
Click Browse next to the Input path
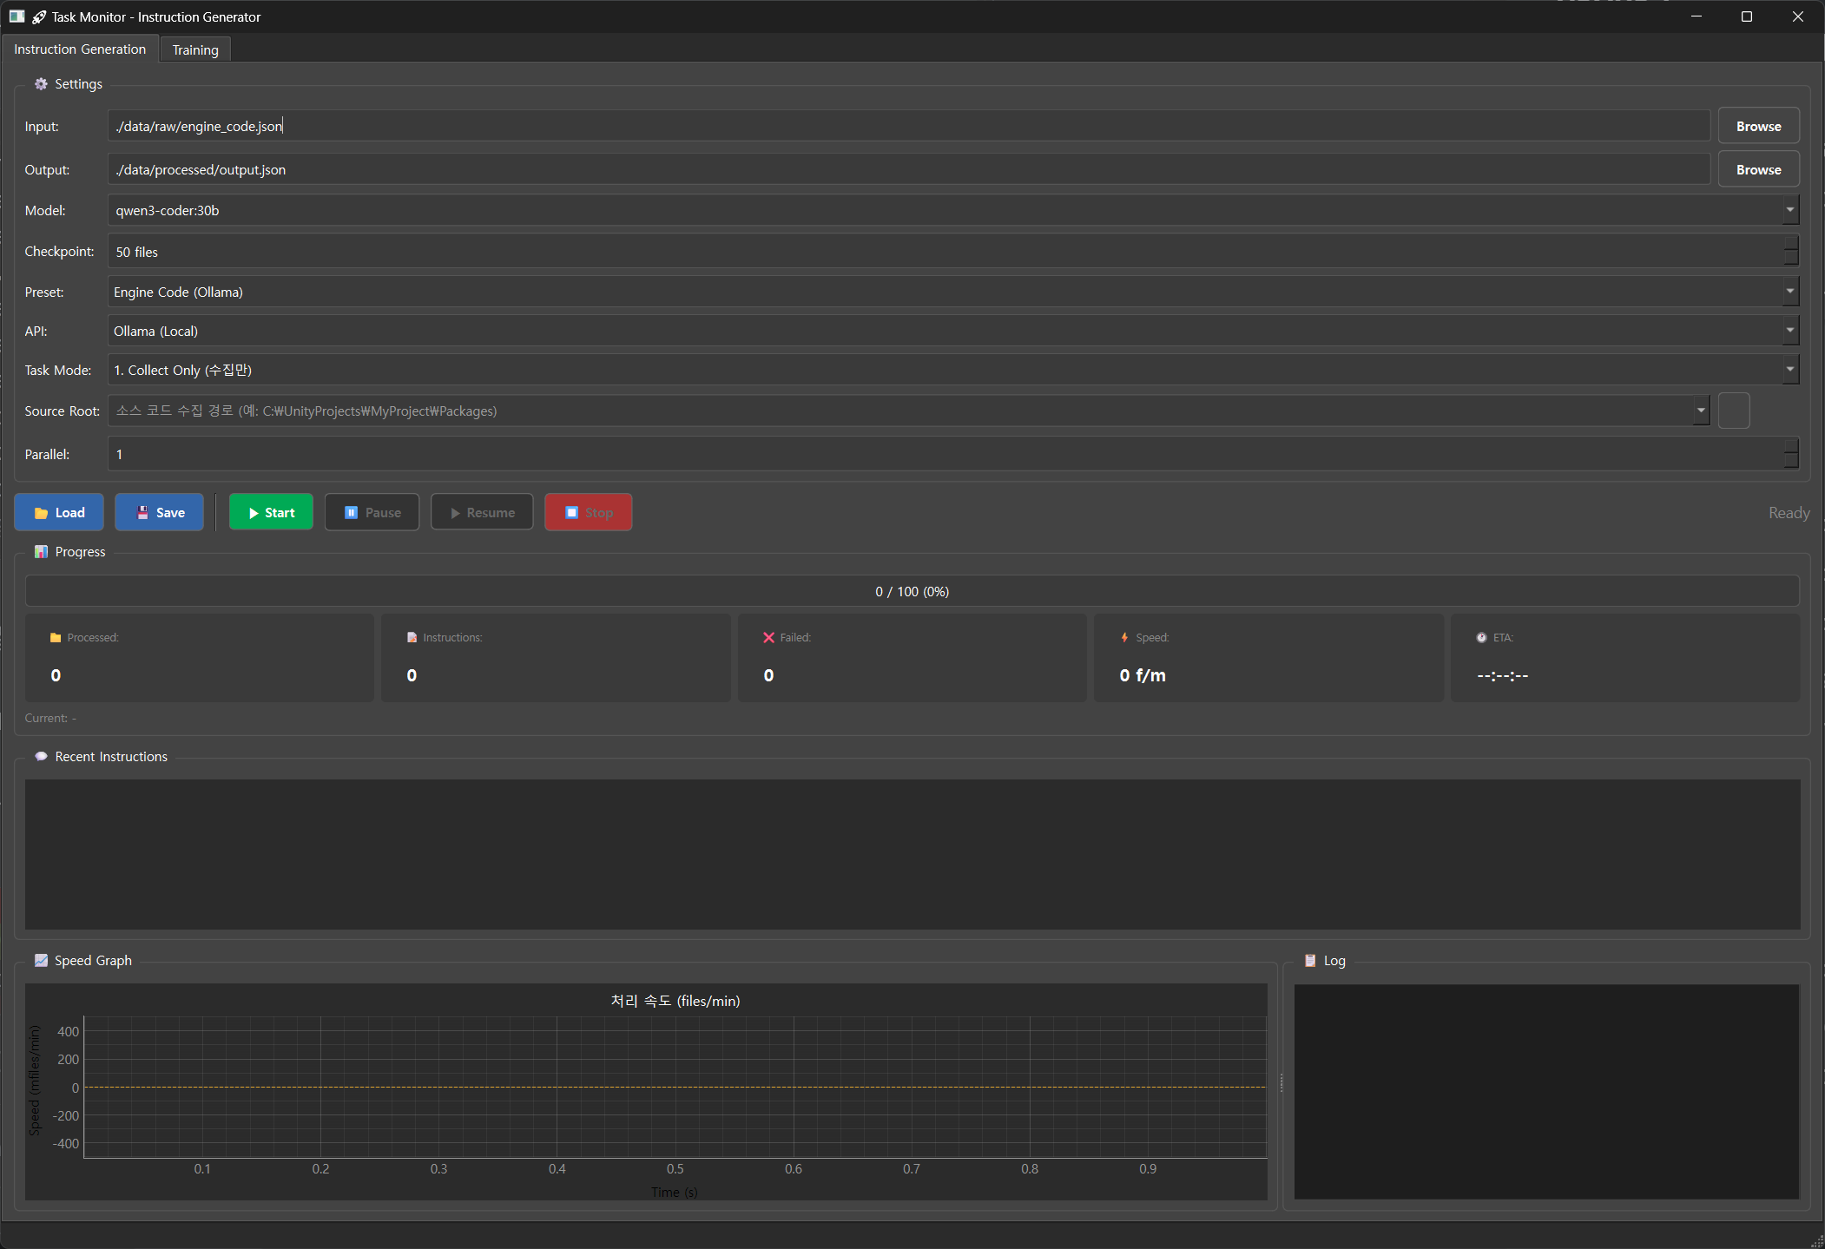point(1758,126)
